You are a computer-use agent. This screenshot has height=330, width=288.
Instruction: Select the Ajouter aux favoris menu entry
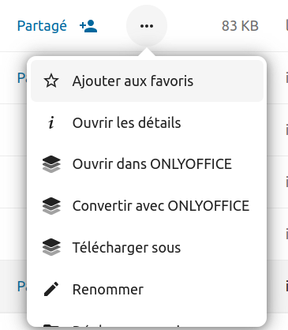(x=147, y=81)
